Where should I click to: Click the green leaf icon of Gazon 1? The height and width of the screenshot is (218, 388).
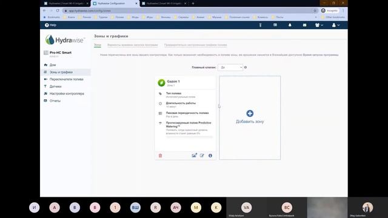click(161, 83)
